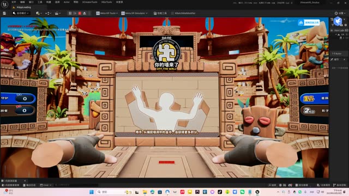The image size is (349, 196).
Task: Click the 2ND place ranking badge
Action: (309, 111)
